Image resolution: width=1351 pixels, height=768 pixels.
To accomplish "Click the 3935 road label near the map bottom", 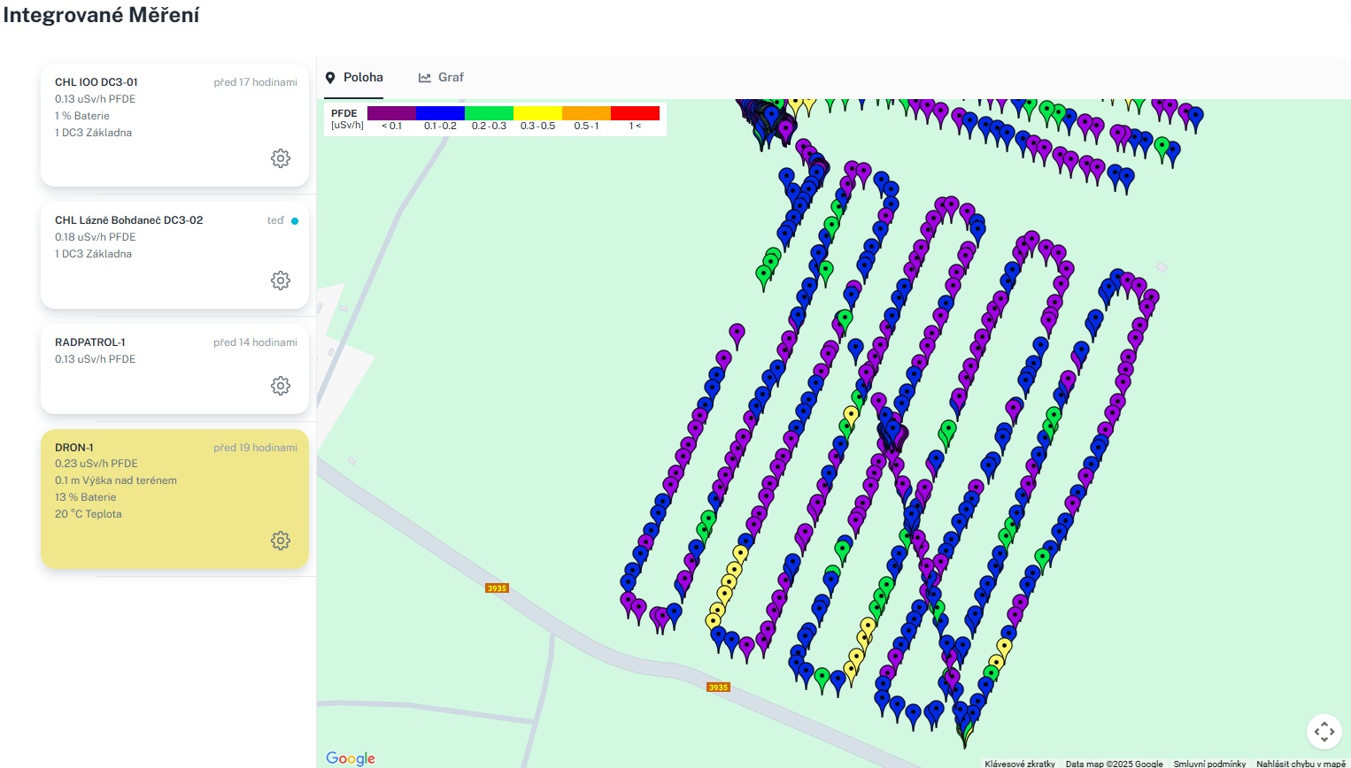I will click(x=718, y=687).
